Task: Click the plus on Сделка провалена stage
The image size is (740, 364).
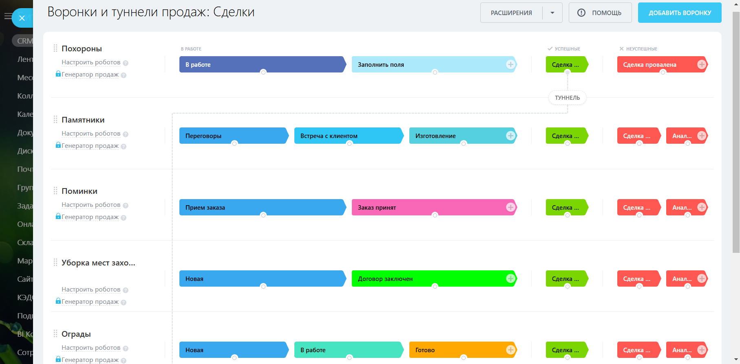Action: (702, 64)
